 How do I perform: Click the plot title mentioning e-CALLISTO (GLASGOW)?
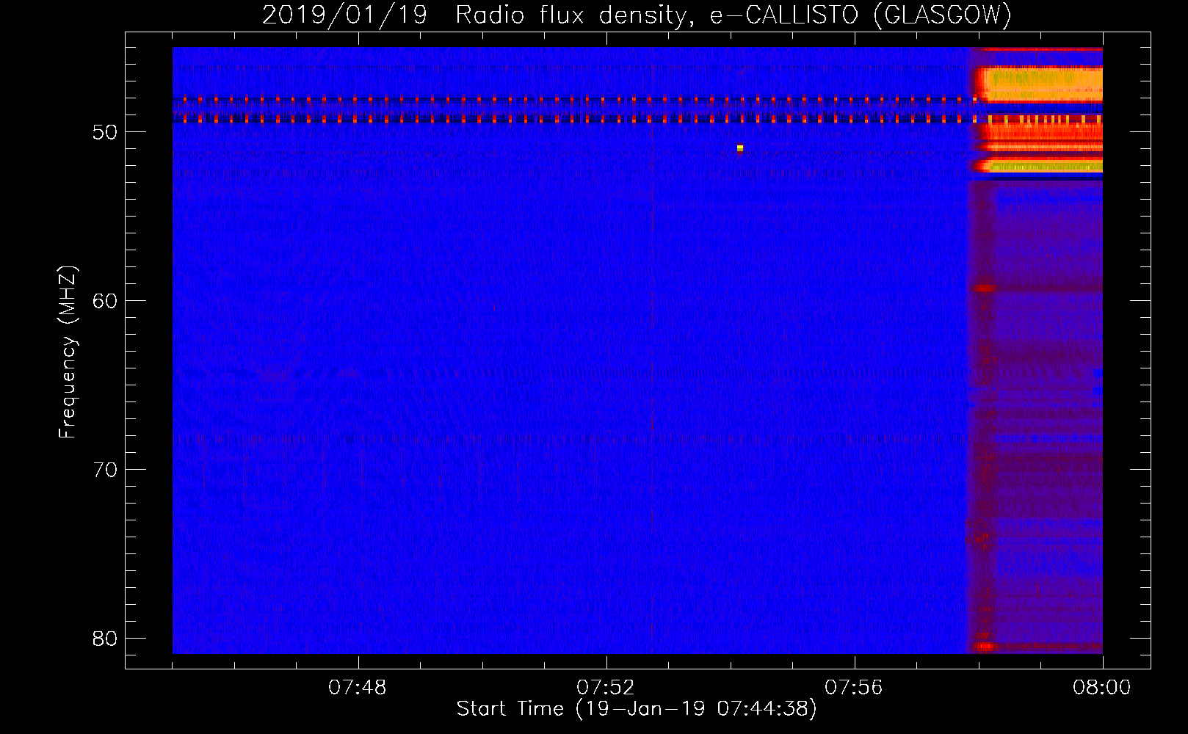tap(637, 15)
